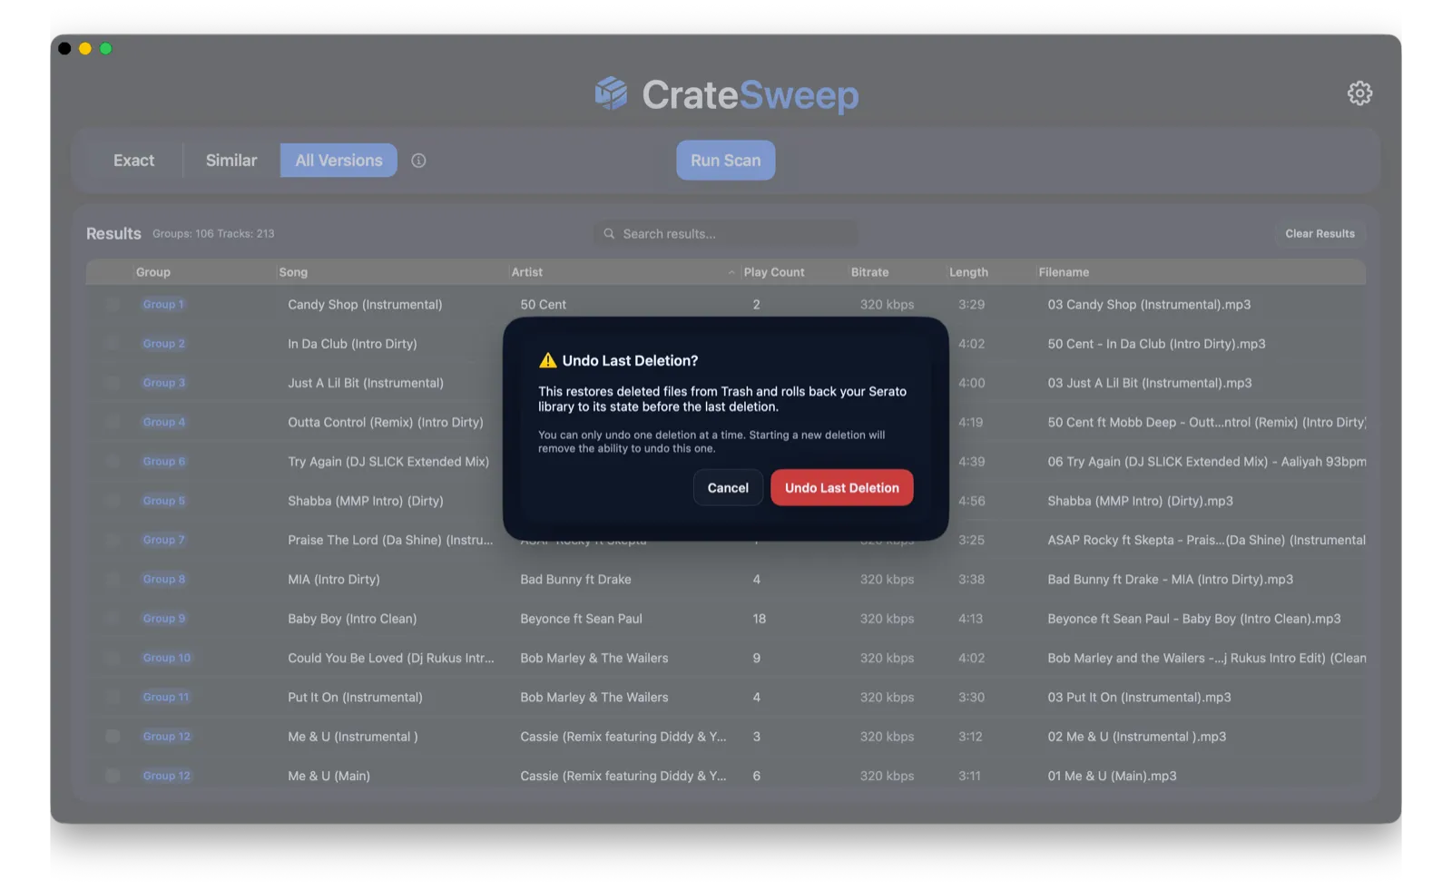The height and width of the screenshot is (890, 1452).
Task: Focus the Search results field
Action: click(x=725, y=234)
